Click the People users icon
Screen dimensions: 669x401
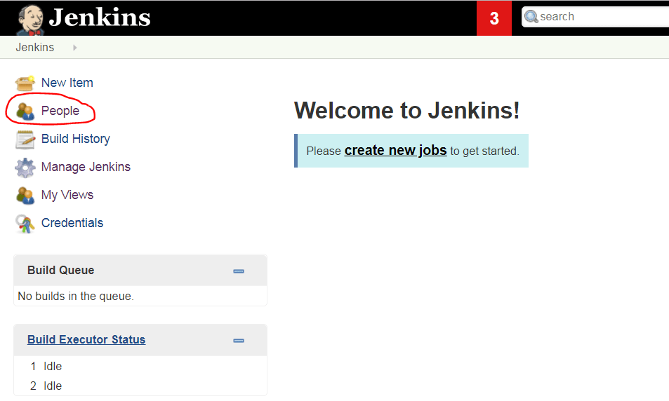(25, 111)
